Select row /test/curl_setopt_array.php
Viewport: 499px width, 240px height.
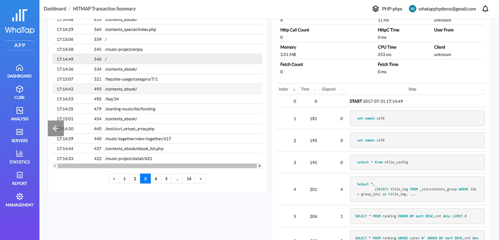coord(157,129)
